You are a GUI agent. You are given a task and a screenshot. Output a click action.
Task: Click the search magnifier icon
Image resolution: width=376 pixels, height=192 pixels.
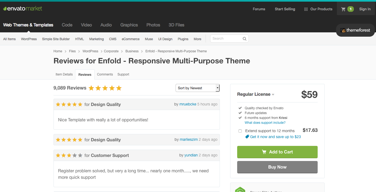244,39
